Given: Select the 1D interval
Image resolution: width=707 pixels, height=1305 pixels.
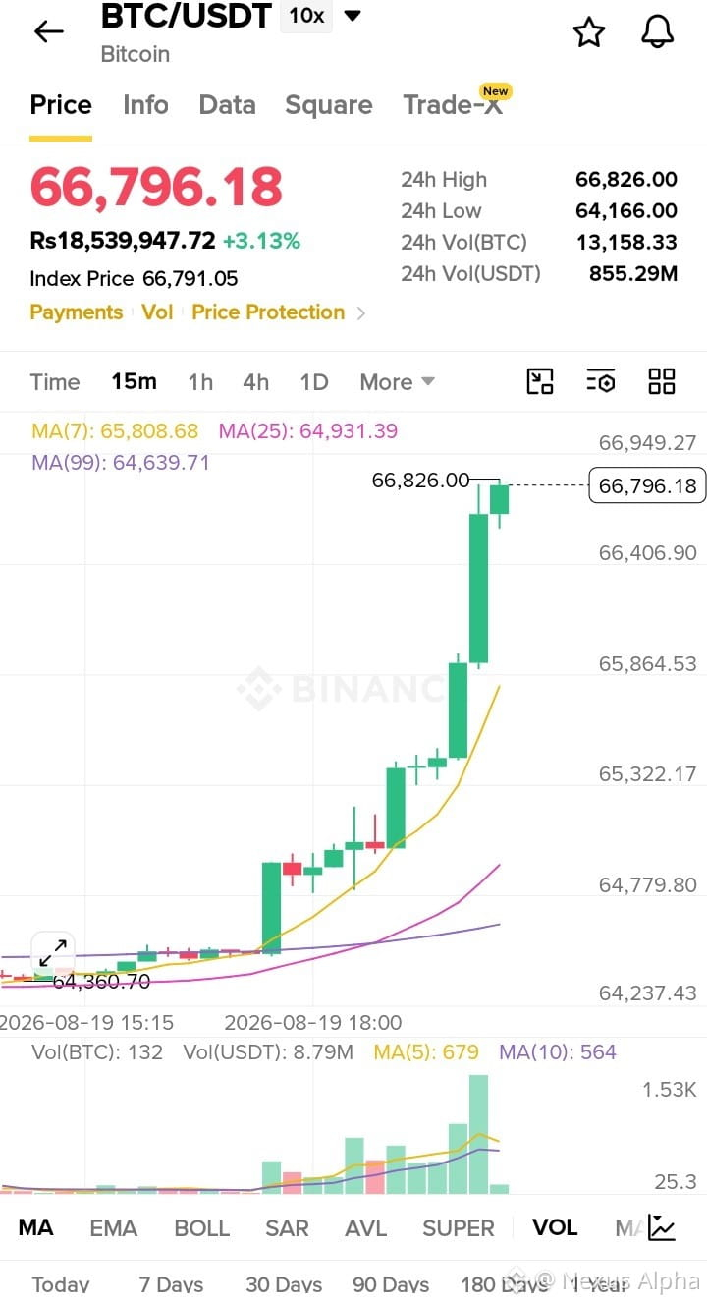Looking at the screenshot, I should tap(313, 382).
